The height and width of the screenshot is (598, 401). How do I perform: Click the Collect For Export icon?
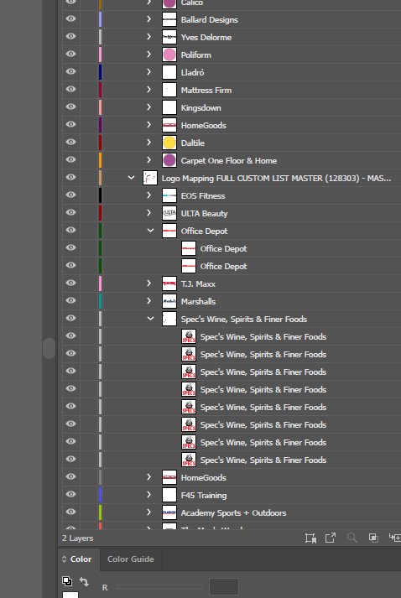click(310, 538)
